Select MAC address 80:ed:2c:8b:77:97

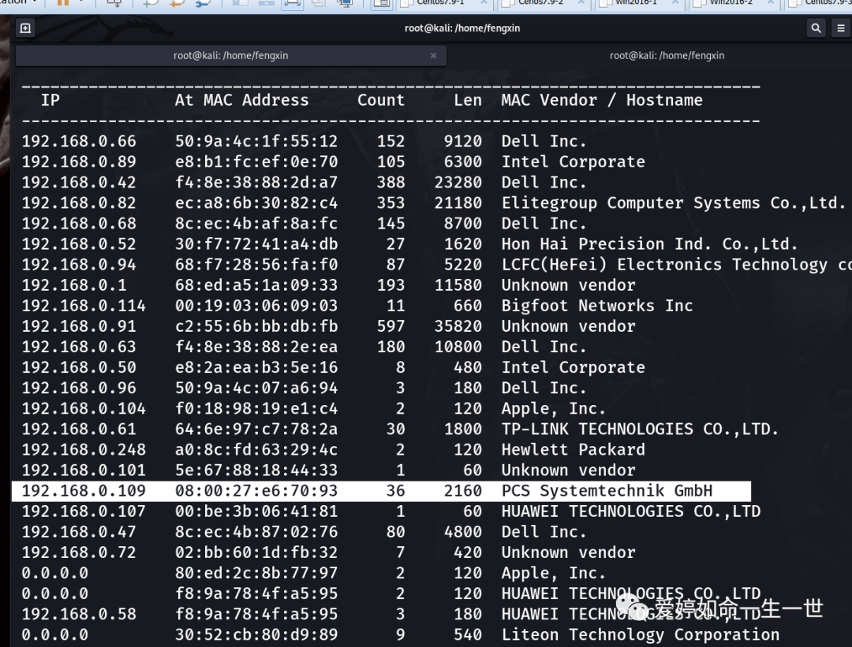(256, 574)
